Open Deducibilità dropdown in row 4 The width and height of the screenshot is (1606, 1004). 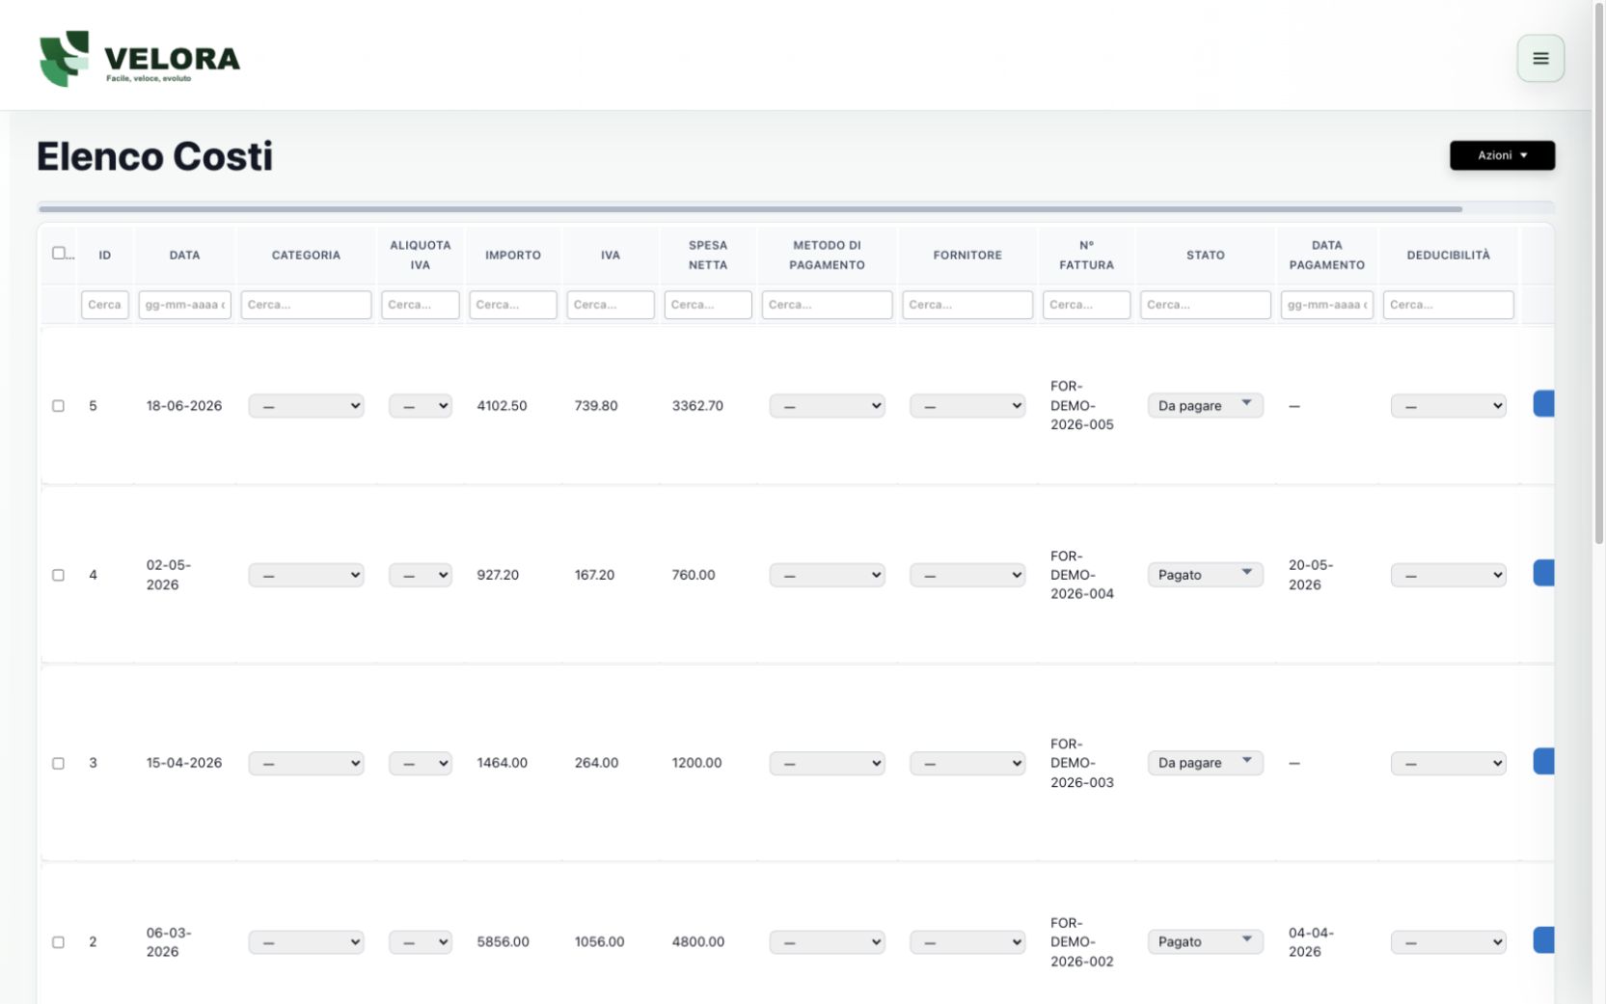(1448, 575)
